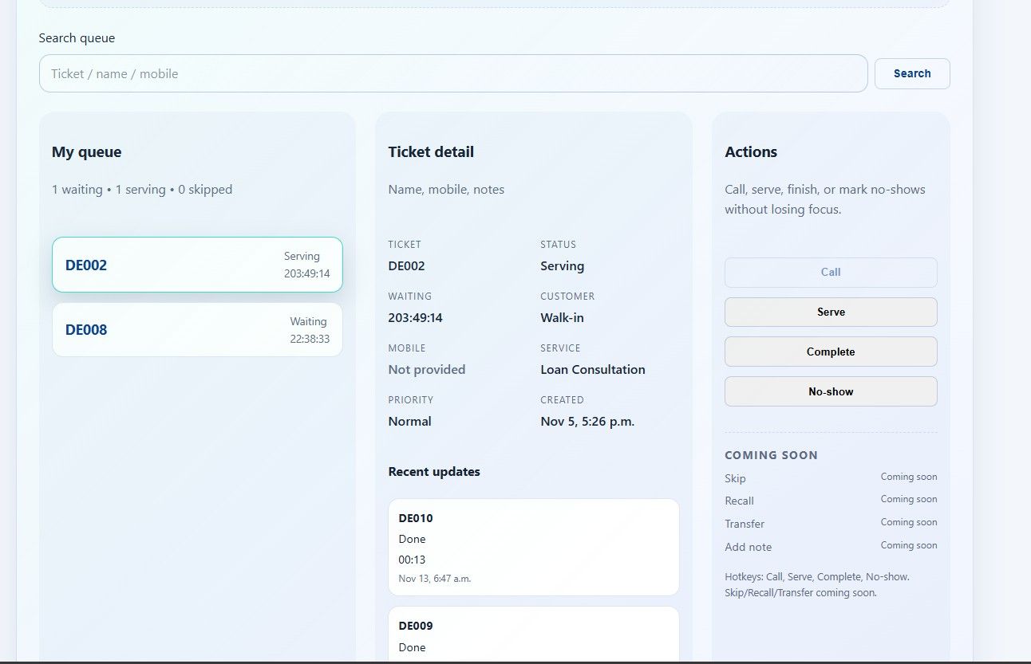Select the DE002 ticket card in My queue
The height and width of the screenshot is (664, 1031).
point(197,265)
